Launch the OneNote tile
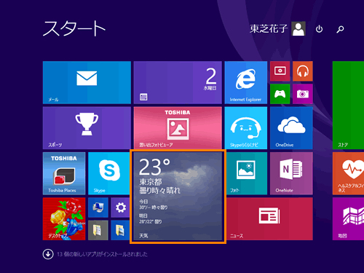This screenshot has width=364, height=273. click(x=291, y=173)
